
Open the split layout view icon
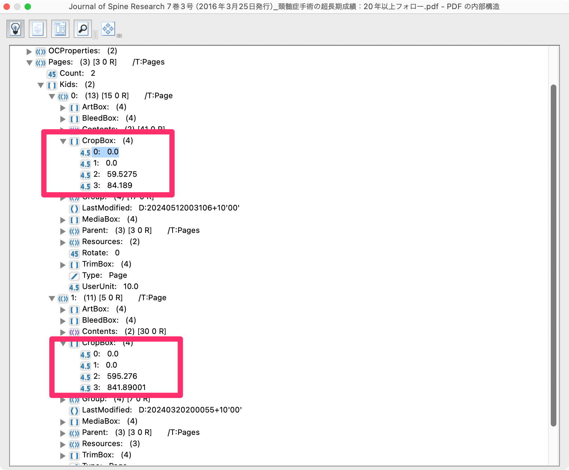[60, 28]
